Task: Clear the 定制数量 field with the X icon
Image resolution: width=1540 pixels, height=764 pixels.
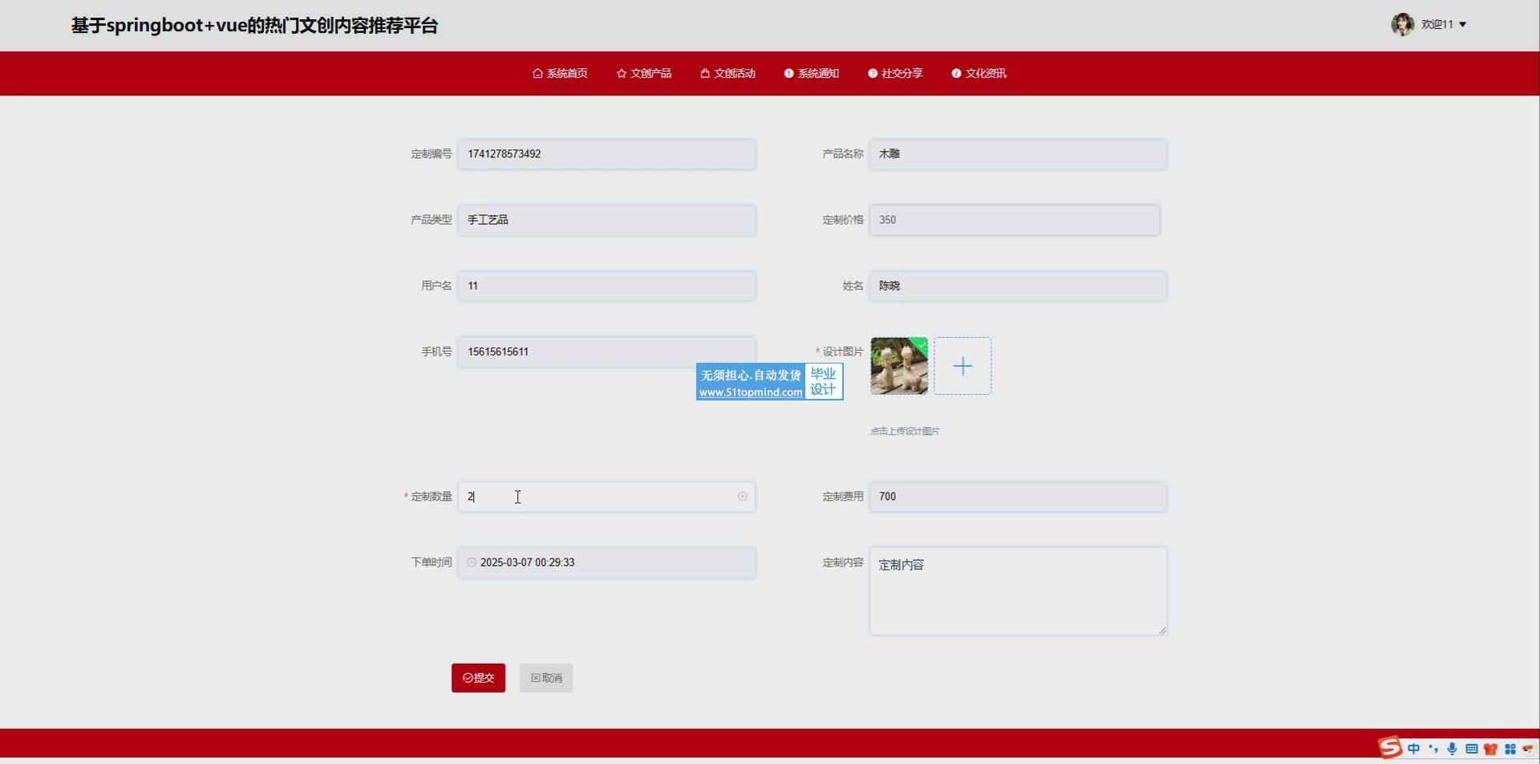Action: click(742, 497)
